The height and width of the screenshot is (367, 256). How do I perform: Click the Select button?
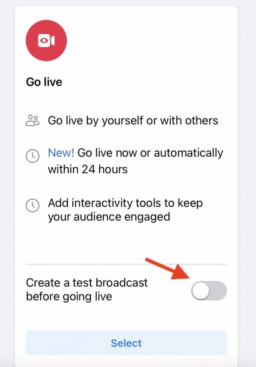126,343
